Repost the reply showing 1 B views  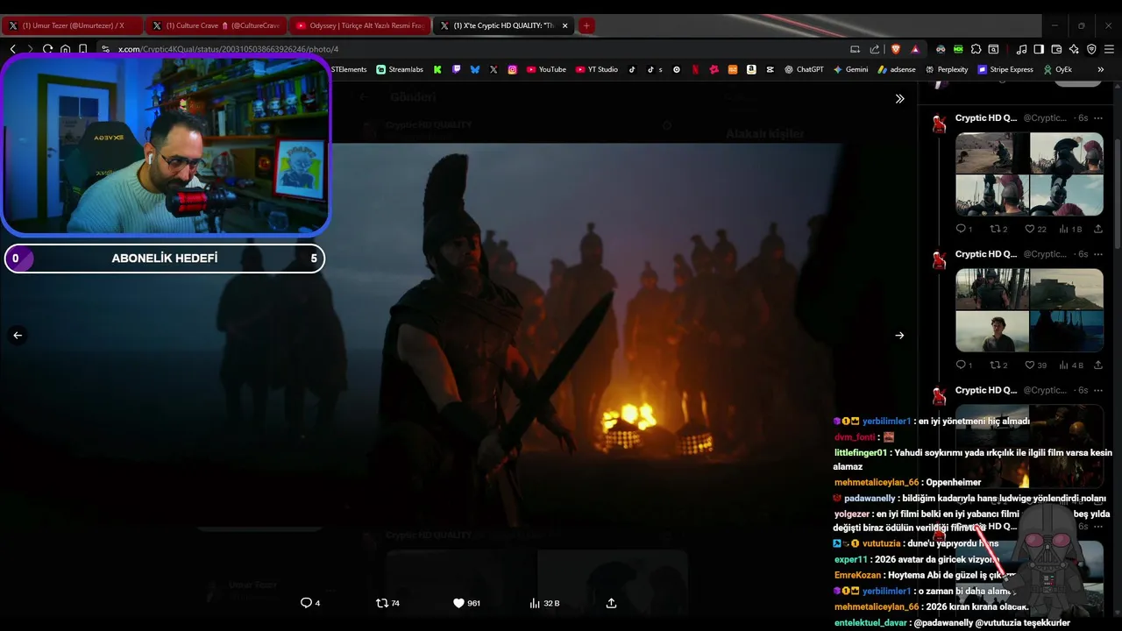point(998,229)
